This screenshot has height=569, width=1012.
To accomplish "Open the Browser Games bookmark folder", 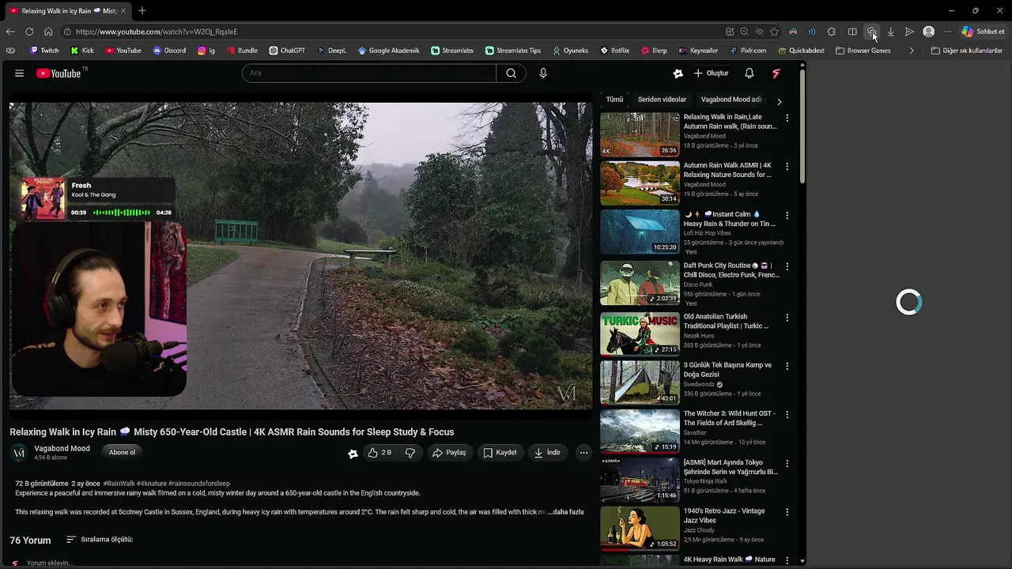I will [863, 51].
